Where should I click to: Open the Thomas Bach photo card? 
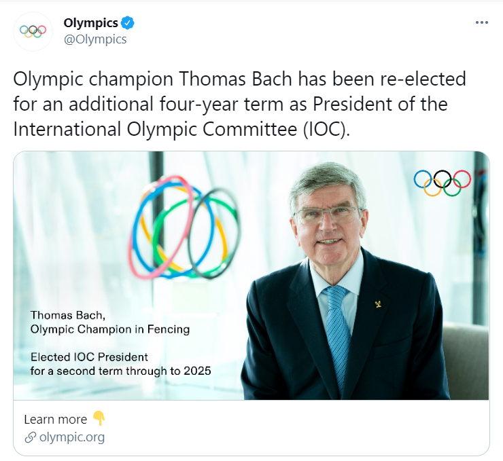(252, 275)
